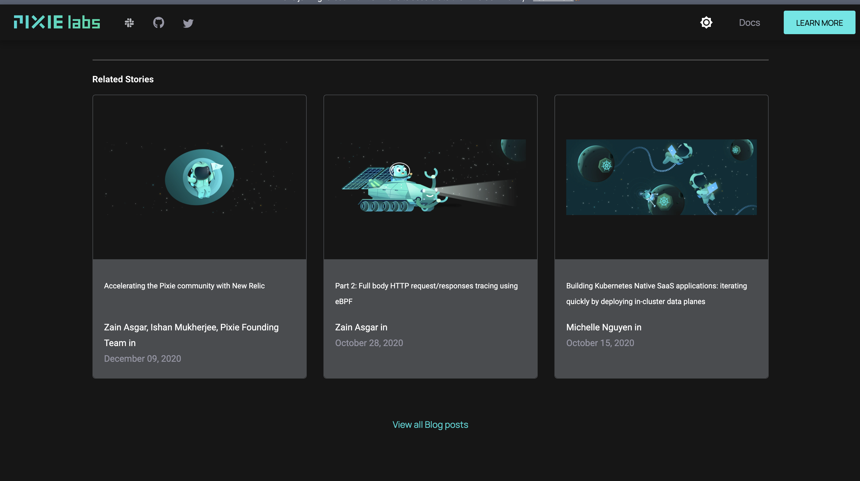Image resolution: width=860 pixels, height=481 pixels.
Task: Open astronaut flag thumbnail image
Action: [x=199, y=177]
